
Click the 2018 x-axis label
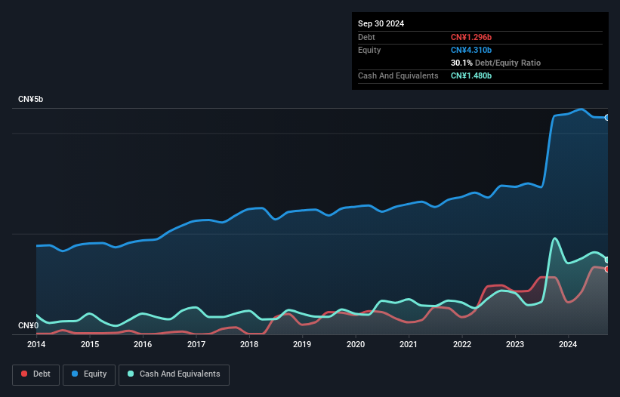[249, 344]
